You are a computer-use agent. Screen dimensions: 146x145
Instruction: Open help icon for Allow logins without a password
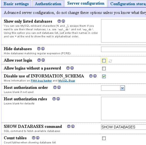pyautogui.click(x=68, y=68)
